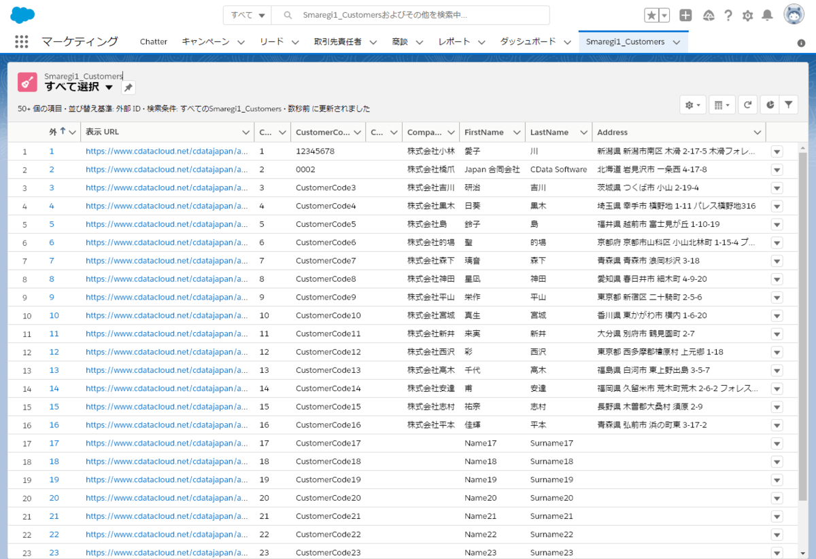Open the レポート tab
This screenshot has height=559, width=816.
454,41
